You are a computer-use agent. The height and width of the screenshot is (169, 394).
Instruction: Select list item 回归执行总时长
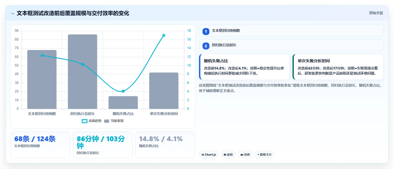pyautogui.click(x=291, y=45)
